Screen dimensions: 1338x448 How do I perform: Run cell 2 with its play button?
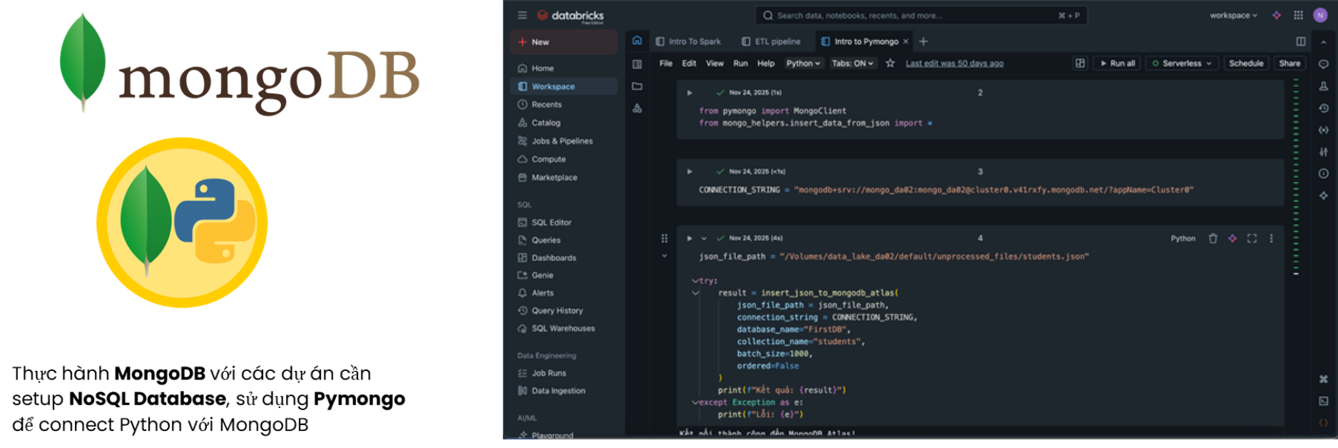click(689, 93)
